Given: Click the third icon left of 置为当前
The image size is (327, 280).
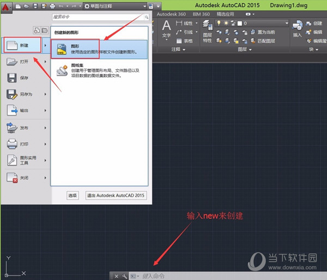Looking at the screenshot, I should tap(236, 32).
